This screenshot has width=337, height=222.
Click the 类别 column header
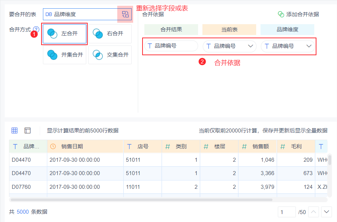point(181,147)
